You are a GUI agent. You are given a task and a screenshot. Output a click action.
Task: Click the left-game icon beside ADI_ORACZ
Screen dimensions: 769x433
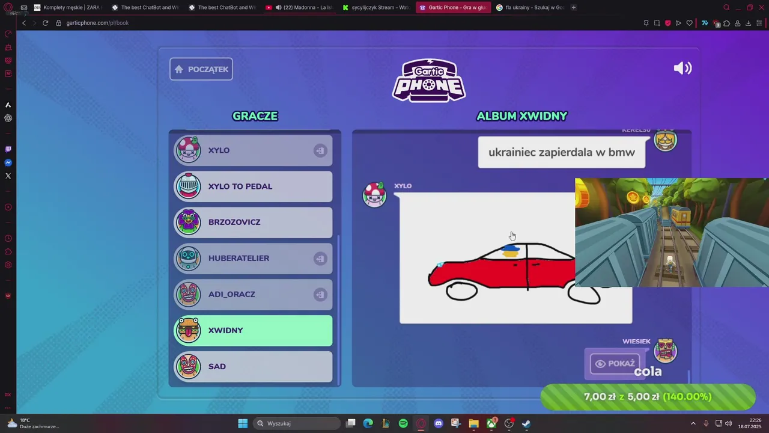320,295
